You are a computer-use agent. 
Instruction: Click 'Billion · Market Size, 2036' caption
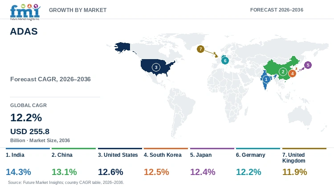tap(40, 140)
